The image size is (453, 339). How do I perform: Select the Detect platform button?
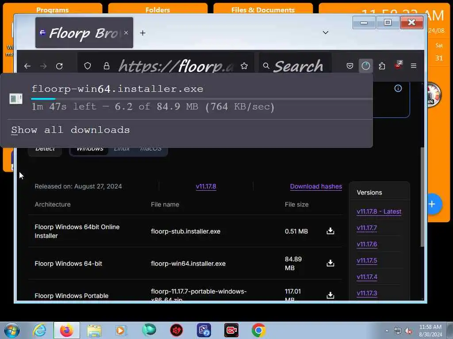[x=45, y=150]
